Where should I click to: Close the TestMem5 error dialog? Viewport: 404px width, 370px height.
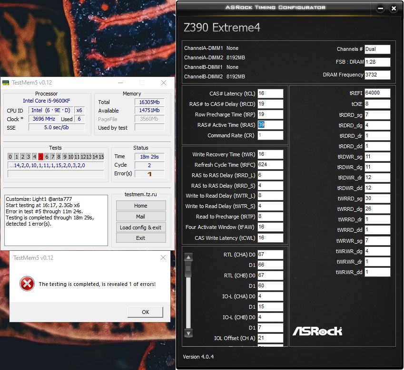163,257
